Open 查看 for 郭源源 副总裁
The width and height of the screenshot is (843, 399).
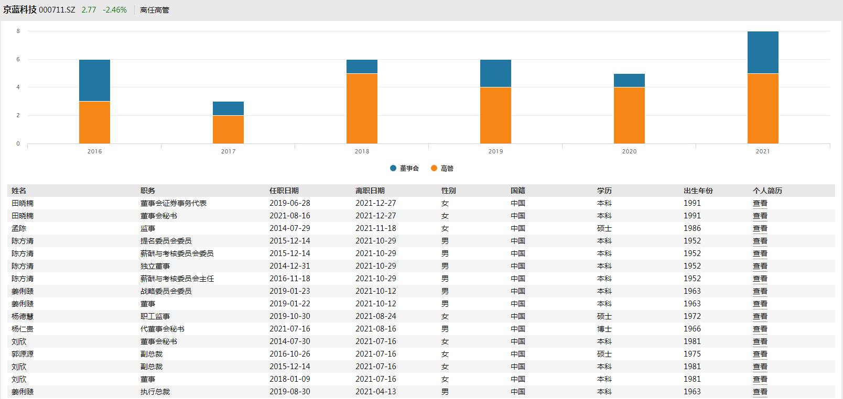click(x=760, y=354)
